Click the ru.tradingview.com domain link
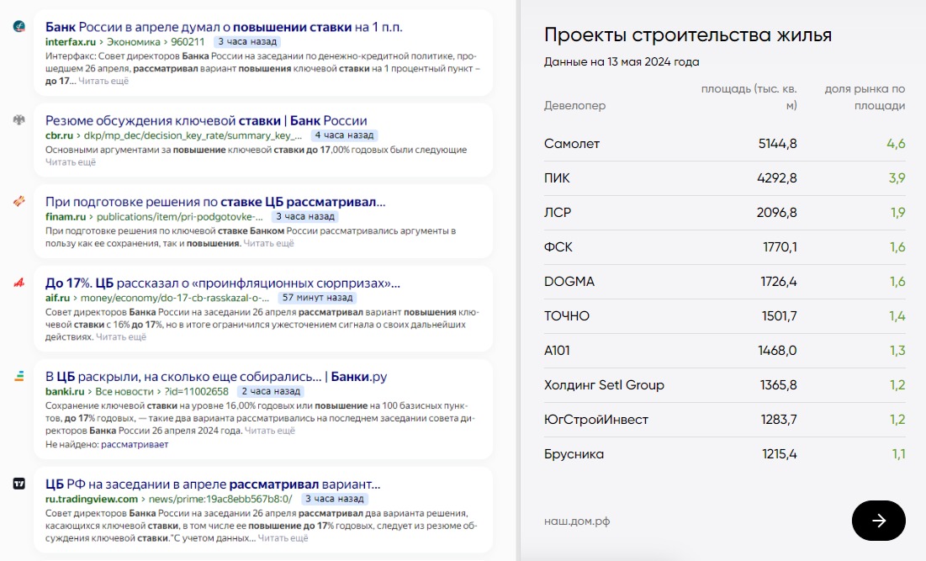This screenshot has width=926, height=561. 92,499
